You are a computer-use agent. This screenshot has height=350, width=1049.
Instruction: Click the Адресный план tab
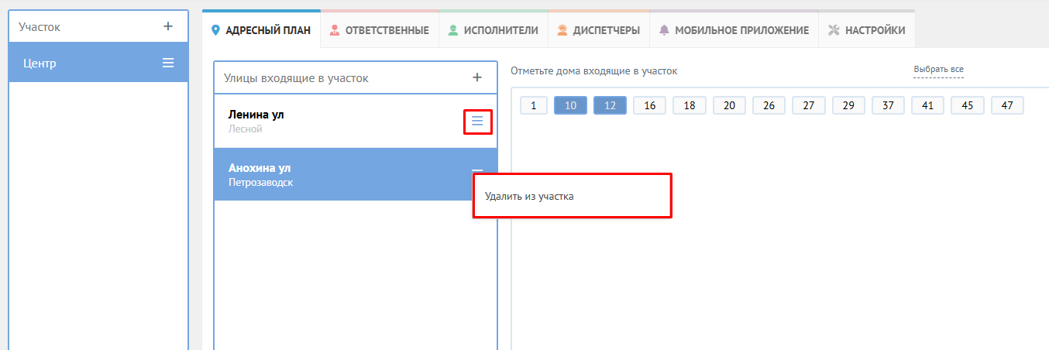pyautogui.click(x=261, y=30)
